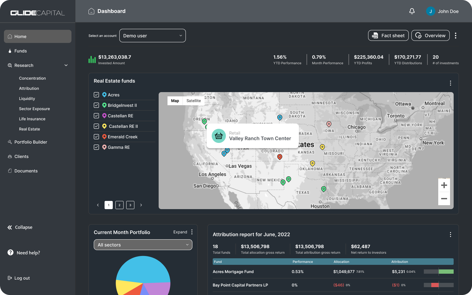The image size is (472, 295).
Task: Open Life Insurance under Research
Action: pos(32,119)
